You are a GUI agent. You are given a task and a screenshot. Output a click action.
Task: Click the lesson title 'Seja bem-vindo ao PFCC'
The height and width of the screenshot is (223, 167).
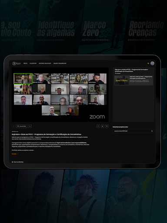(47, 134)
